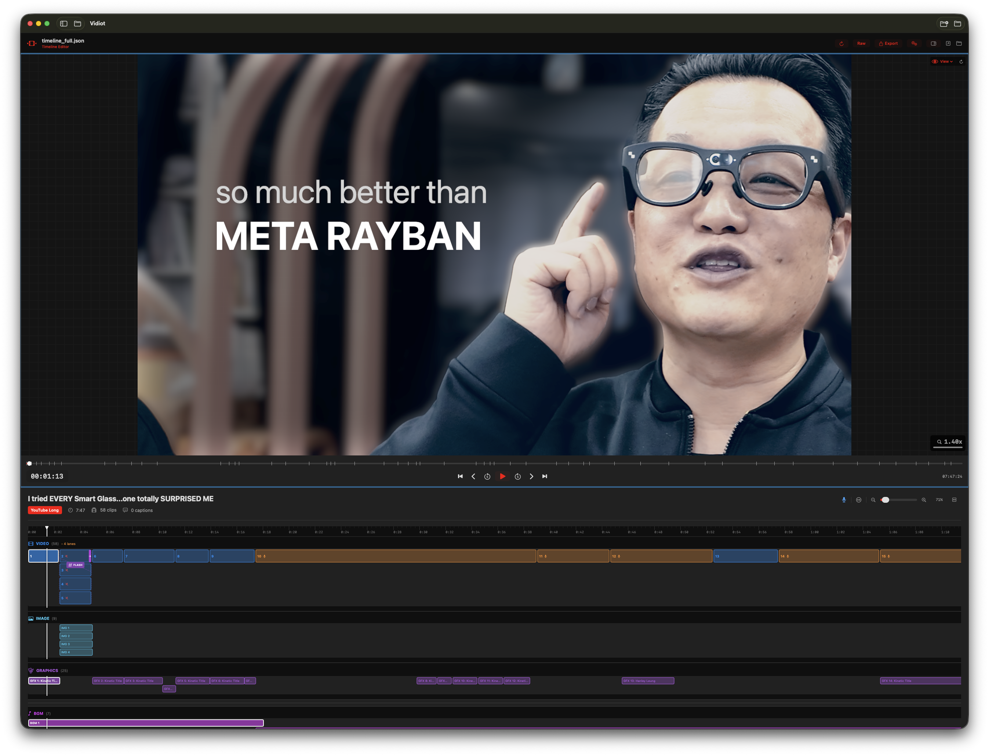Click the YouTube Long badge
Image resolution: width=989 pixels, height=756 pixels.
[44, 510]
